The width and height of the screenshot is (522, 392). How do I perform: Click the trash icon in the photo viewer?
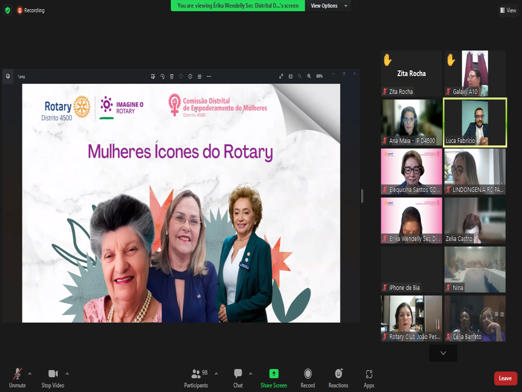coord(172,76)
